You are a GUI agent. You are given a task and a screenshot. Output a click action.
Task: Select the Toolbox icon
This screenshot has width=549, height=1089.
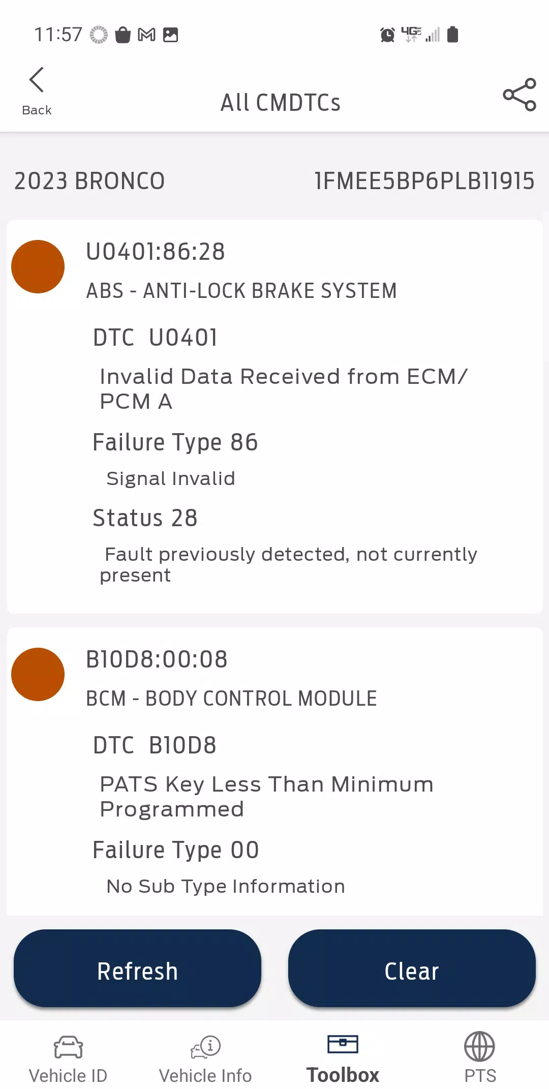tap(343, 1044)
